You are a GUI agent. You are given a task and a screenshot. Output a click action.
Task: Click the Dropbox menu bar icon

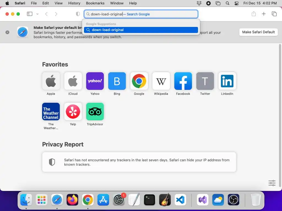(199, 3)
